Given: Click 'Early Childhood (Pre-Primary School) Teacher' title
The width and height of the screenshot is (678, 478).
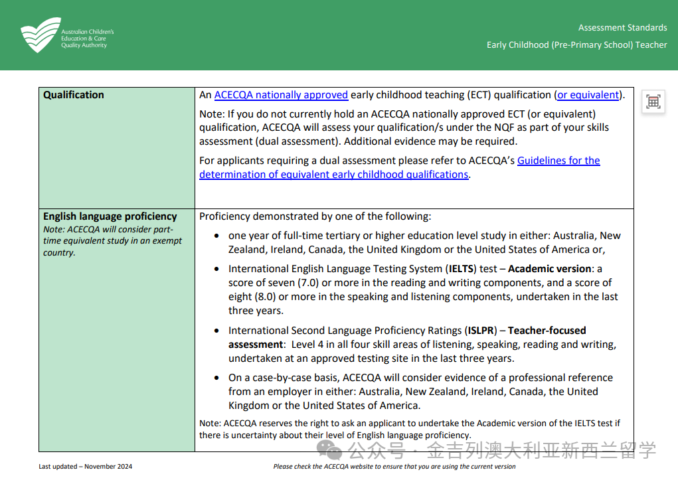Looking at the screenshot, I should 577,45.
